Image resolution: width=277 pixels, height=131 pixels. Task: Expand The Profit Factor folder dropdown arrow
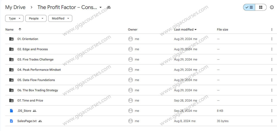[x=101, y=7]
